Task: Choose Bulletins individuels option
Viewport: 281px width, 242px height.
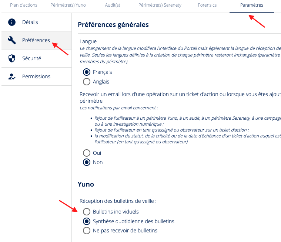Action: pyautogui.click(x=87, y=212)
